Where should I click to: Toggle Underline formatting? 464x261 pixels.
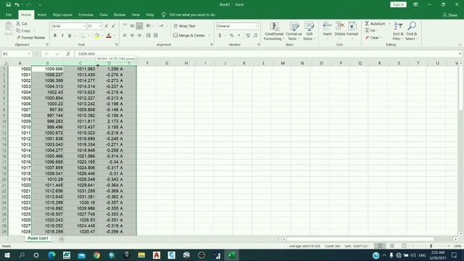tap(70, 36)
